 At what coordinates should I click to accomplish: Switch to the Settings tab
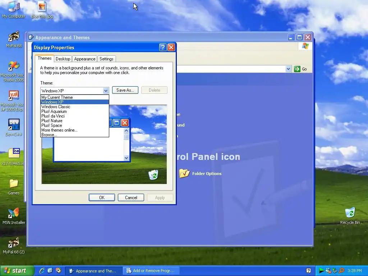(x=106, y=59)
